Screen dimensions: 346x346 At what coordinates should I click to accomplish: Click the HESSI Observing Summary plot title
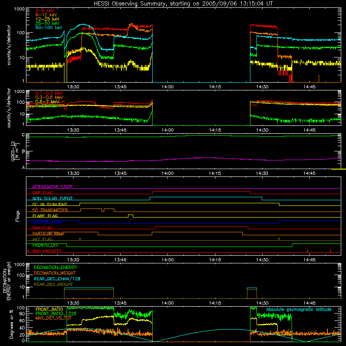pyautogui.click(x=183, y=4)
